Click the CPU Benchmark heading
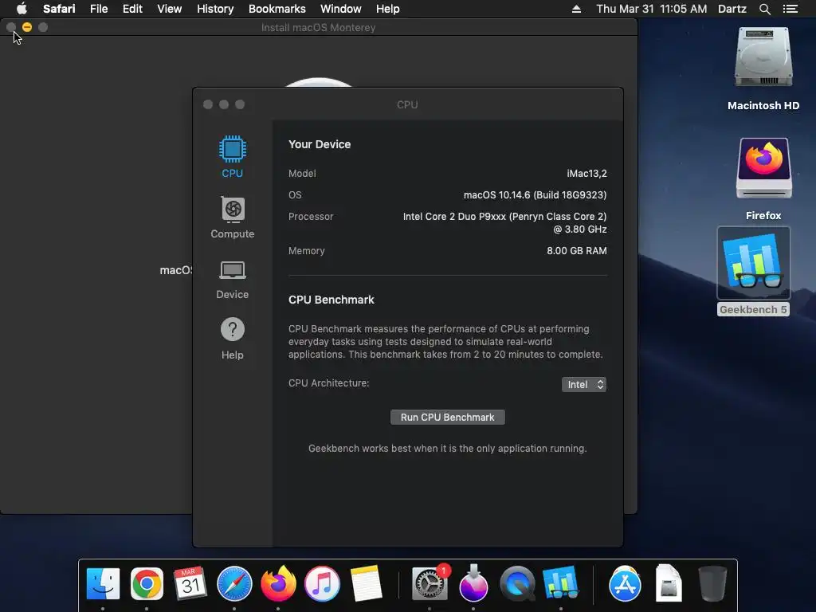Screen dimensions: 816x612 tap(331, 300)
